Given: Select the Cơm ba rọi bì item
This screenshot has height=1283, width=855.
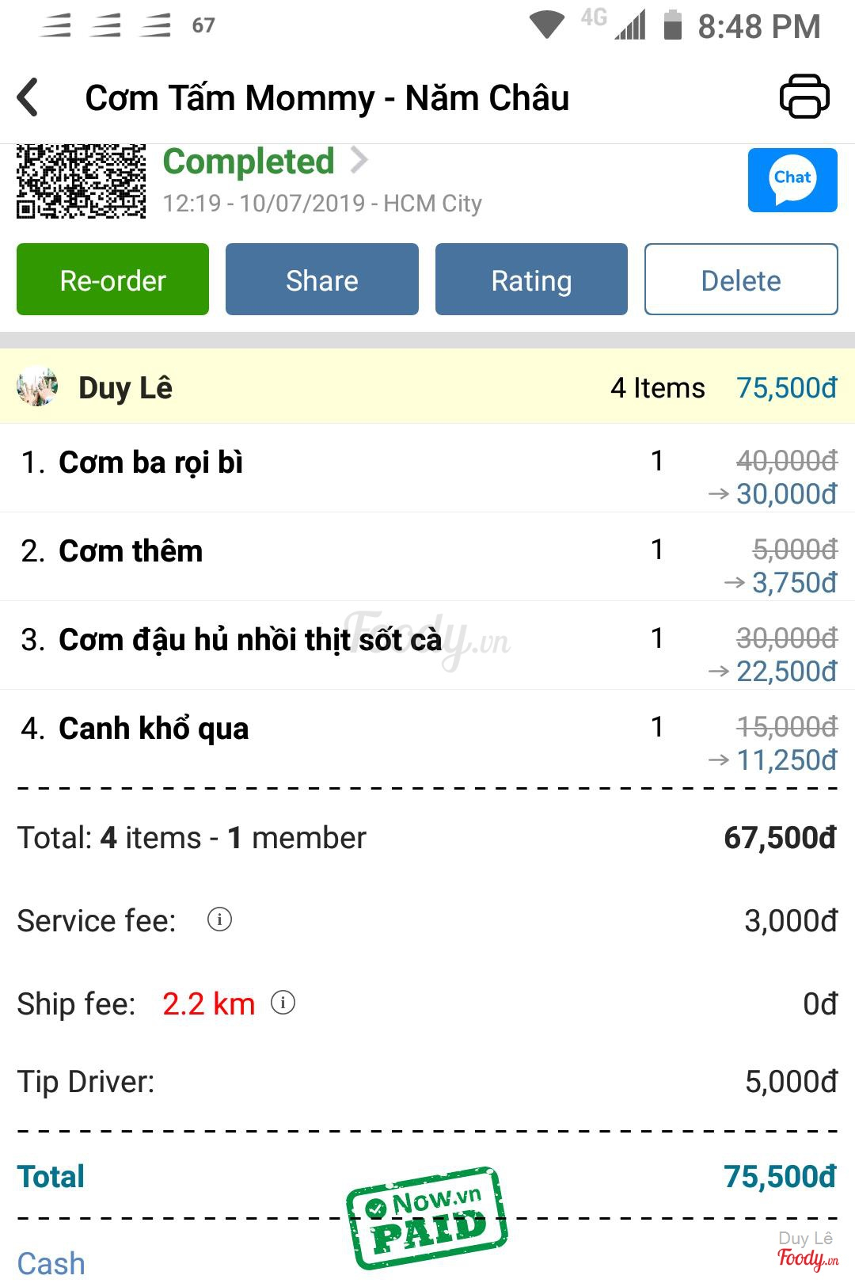Looking at the screenshot, I should click(x=150, y=463).
